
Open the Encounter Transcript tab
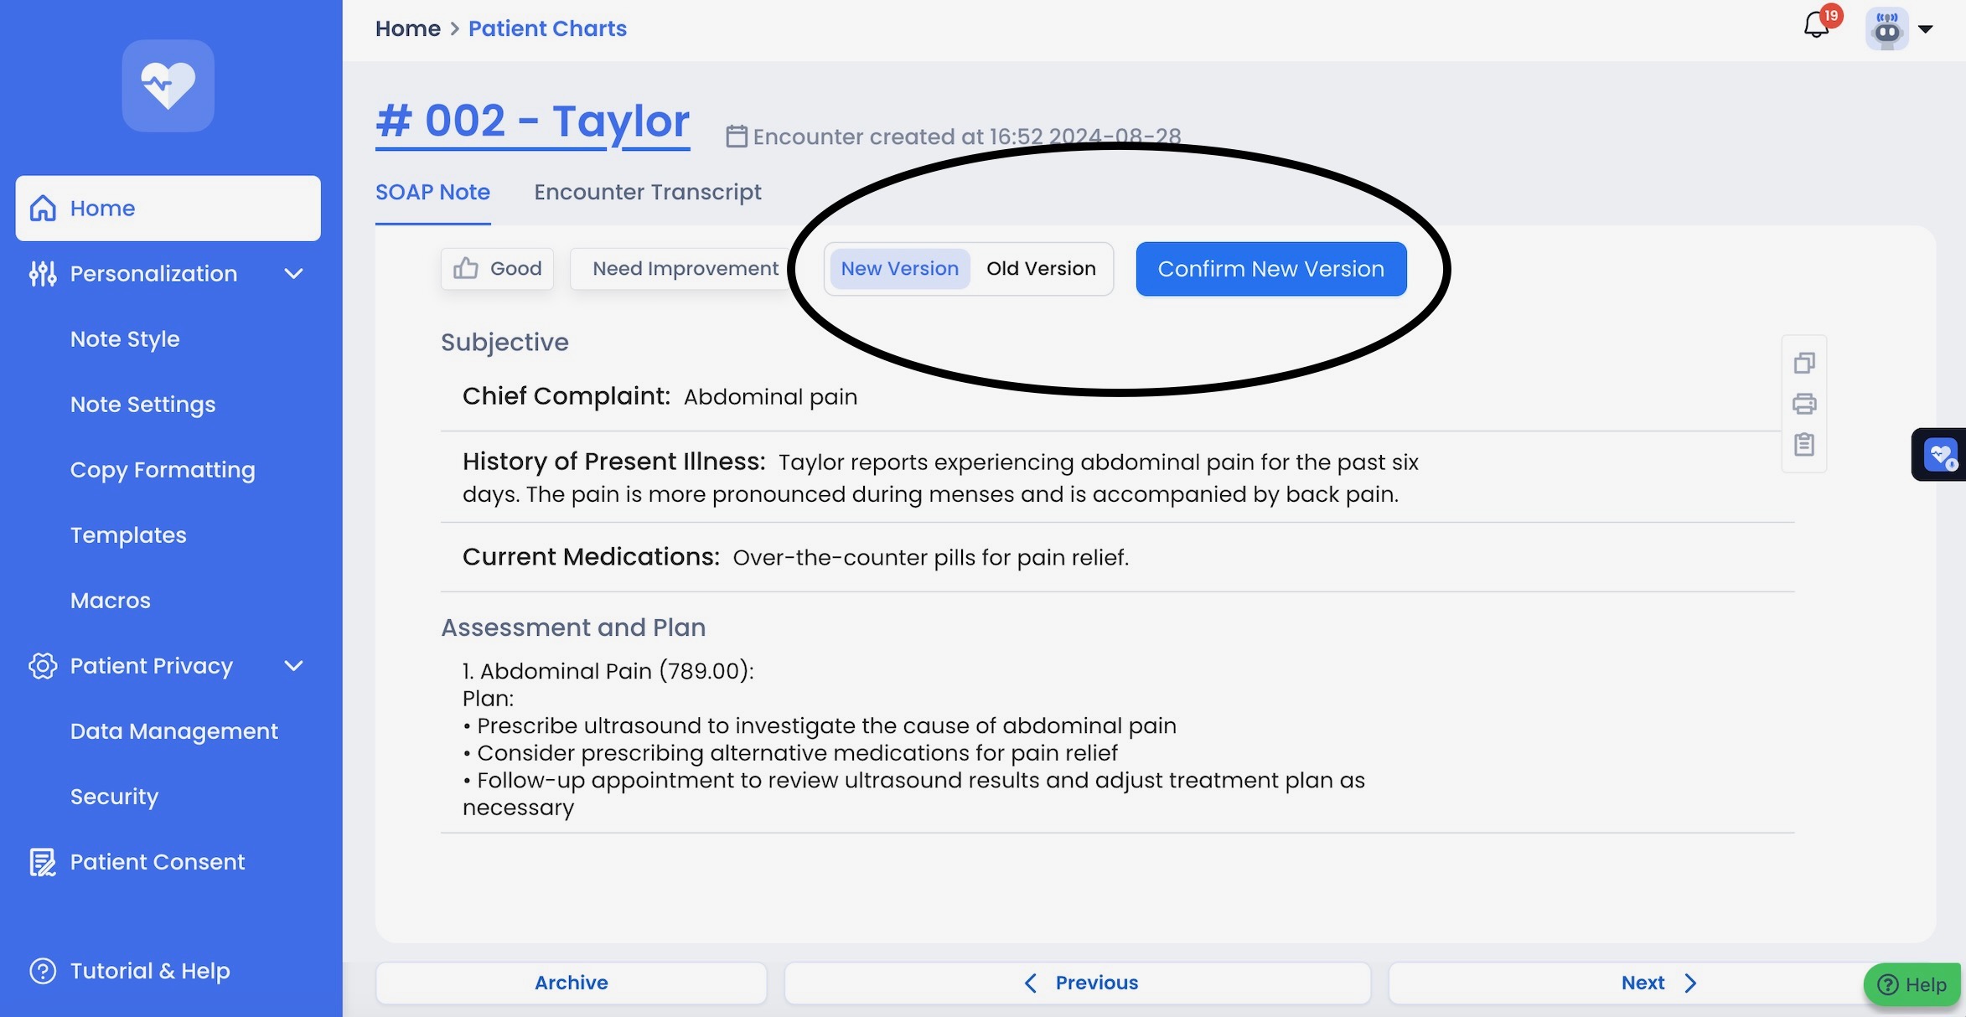tap(647, 193)
